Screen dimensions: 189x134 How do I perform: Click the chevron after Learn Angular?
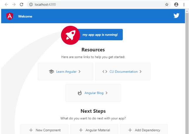tap(79, 71)
